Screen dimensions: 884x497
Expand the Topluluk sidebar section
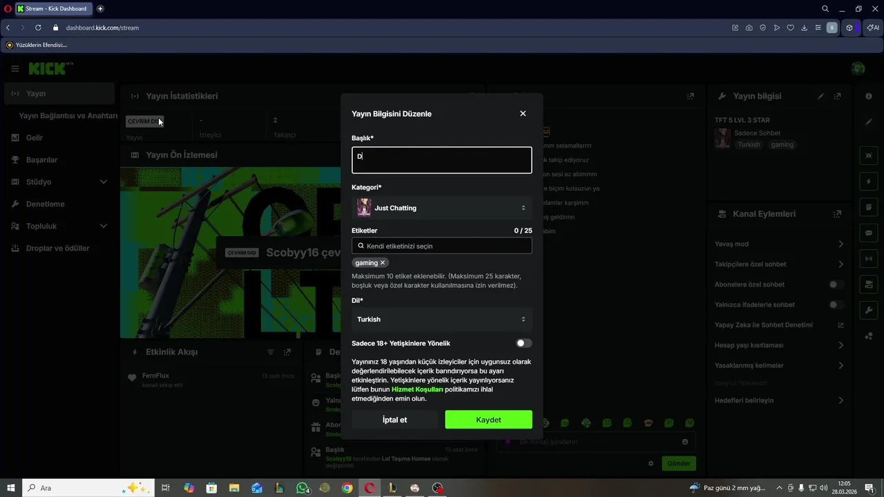tap(59, 226)
